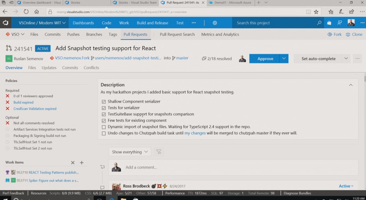Click the favorites star in address bar
Image resolution: width=366 pixels, height=200 pixels.
tap(316, 12)
